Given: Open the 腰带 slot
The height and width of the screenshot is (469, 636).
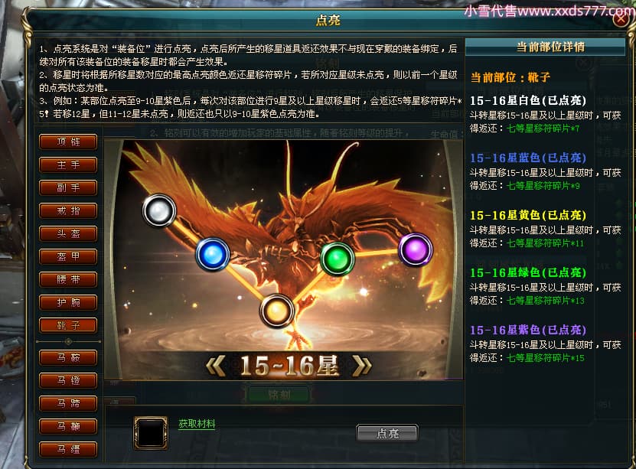Looking at the screenshot, I should (x=68, y=279).
